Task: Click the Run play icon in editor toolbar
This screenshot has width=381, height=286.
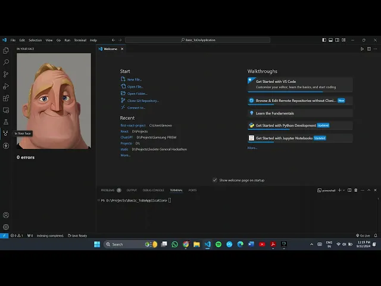Action: coord(362,49)
